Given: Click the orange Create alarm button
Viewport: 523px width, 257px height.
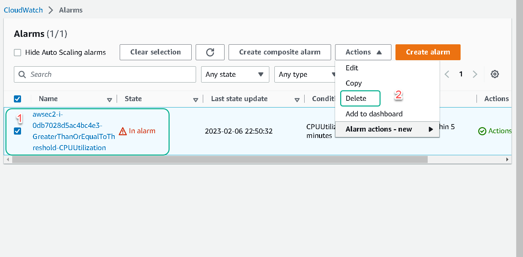Looking at the screenshot, I should click(428, 52).
